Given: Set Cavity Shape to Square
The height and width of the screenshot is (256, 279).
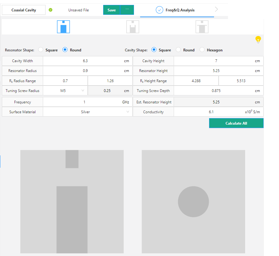Looking at the screenshot, I should click(154, 50).
